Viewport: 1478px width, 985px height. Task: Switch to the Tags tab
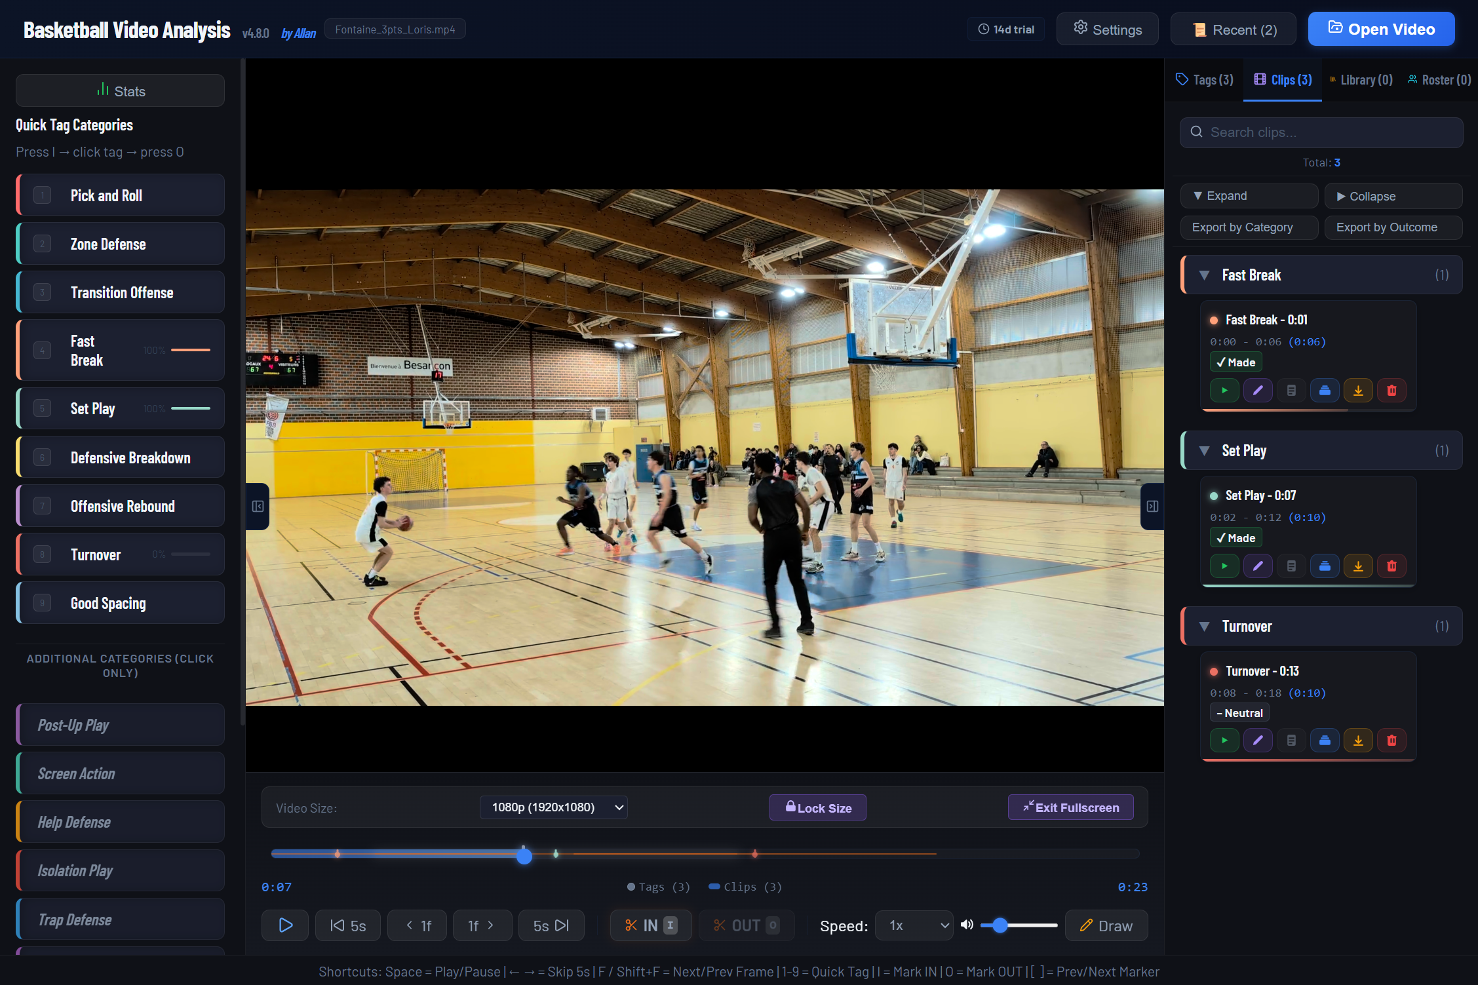[1204, 79]
